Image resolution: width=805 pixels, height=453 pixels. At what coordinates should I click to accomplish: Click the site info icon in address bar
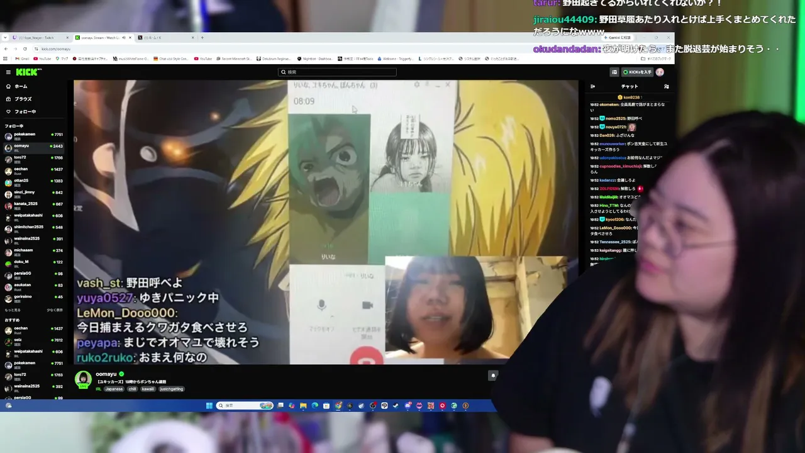pos(36,48)
